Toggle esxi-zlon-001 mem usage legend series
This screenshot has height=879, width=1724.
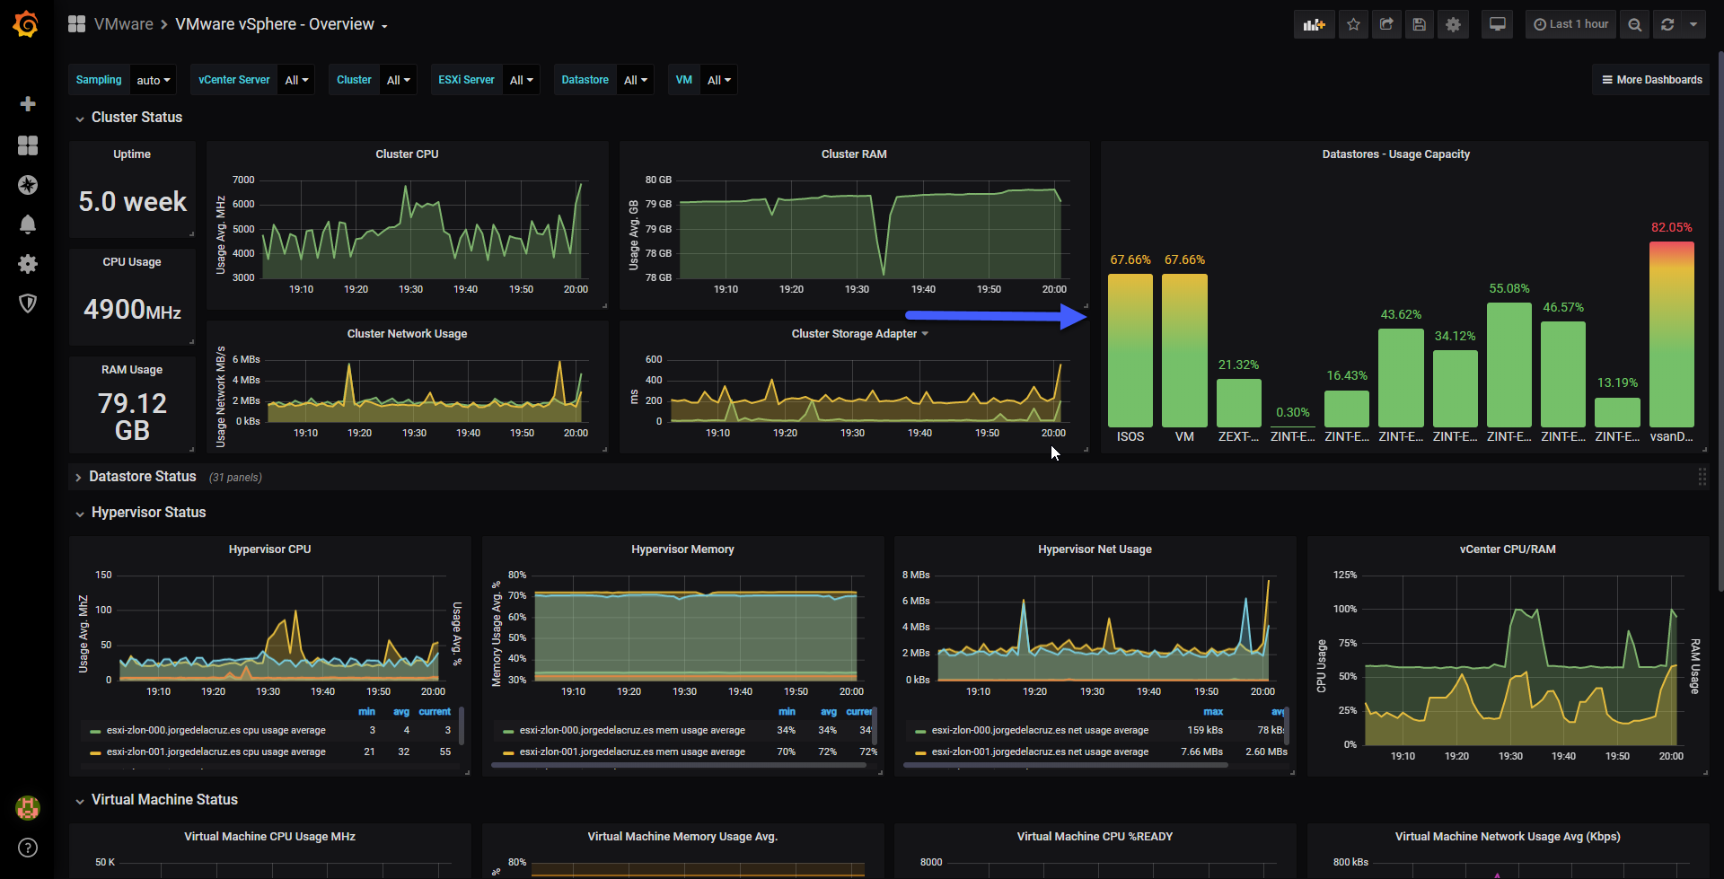[x=632, y=752]
